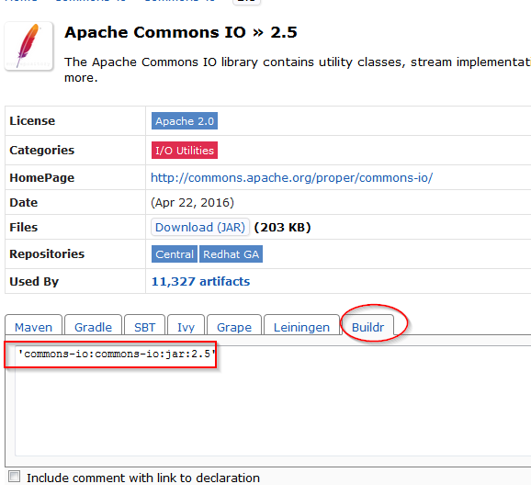Select the date text (Apr 22, 2016)
This screenshot has height=495, width=531.
click(192, 202)
